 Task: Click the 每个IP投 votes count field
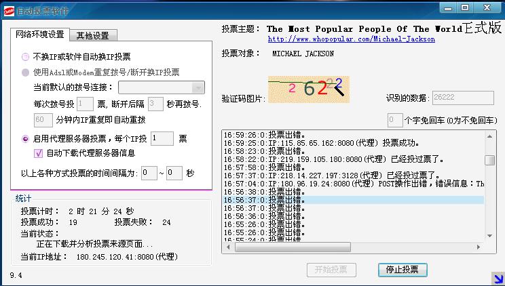162,138
